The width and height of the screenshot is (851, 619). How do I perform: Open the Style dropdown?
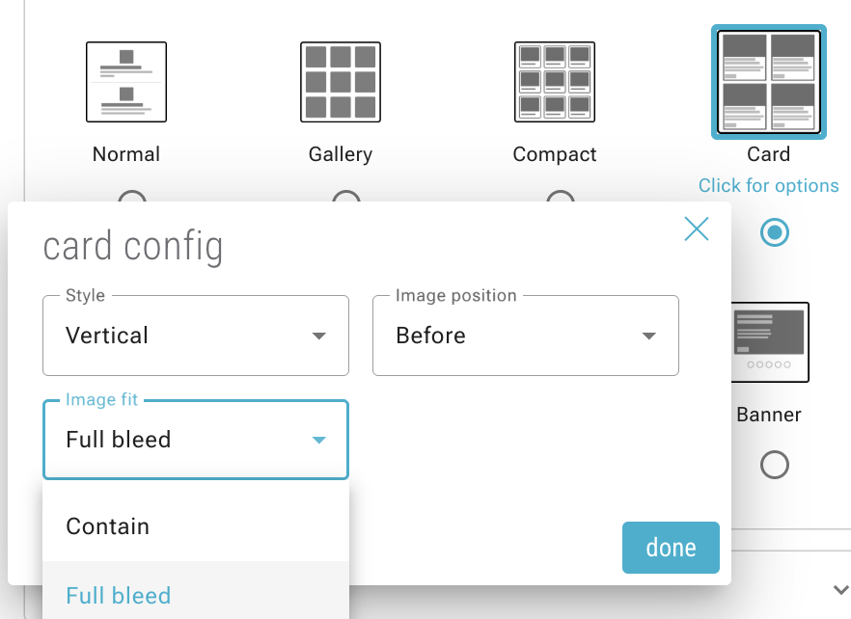196,336
